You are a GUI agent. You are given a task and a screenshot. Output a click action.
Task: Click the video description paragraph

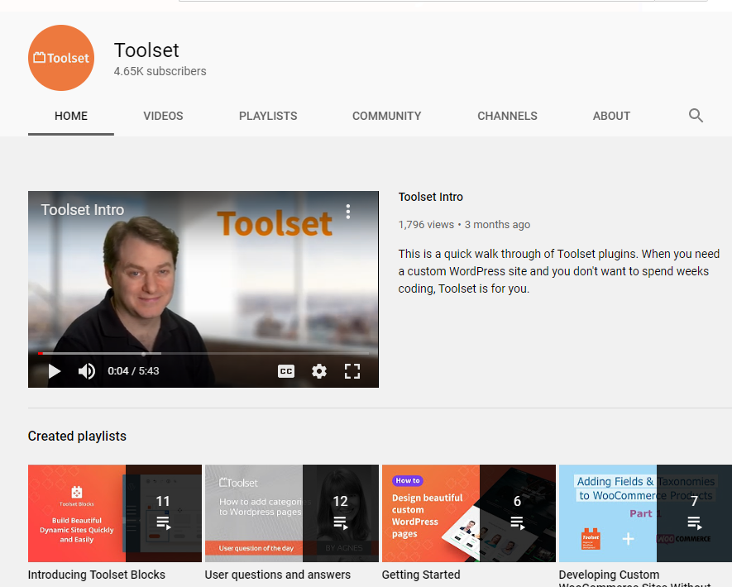(559, 271)
